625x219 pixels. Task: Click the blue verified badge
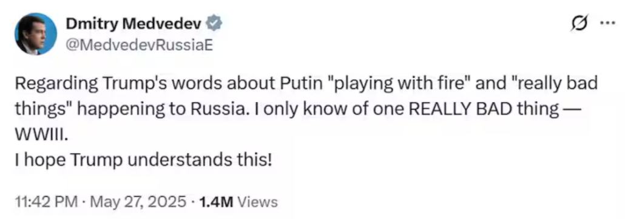coord(214,24)
